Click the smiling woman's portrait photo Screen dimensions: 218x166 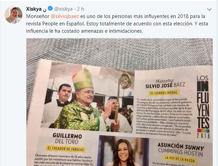(123, 151)
